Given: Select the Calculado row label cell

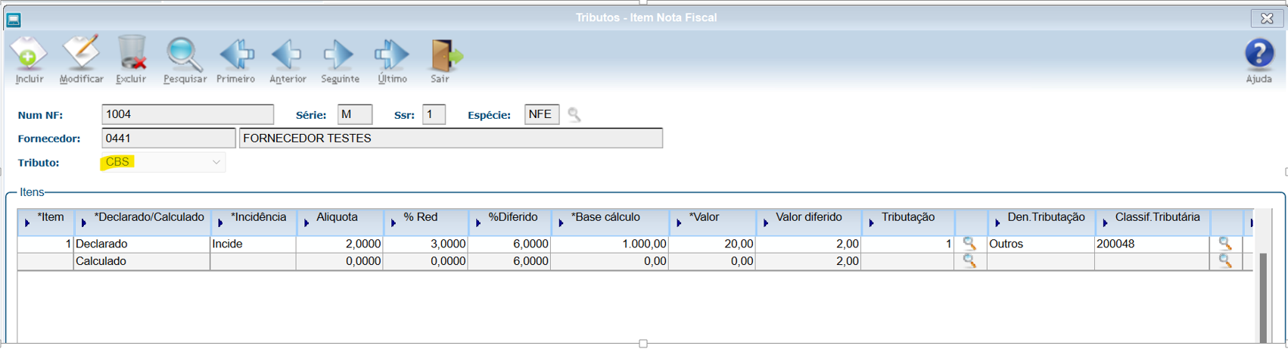Looking at the screenshot, I should click(x=142, y=261).
